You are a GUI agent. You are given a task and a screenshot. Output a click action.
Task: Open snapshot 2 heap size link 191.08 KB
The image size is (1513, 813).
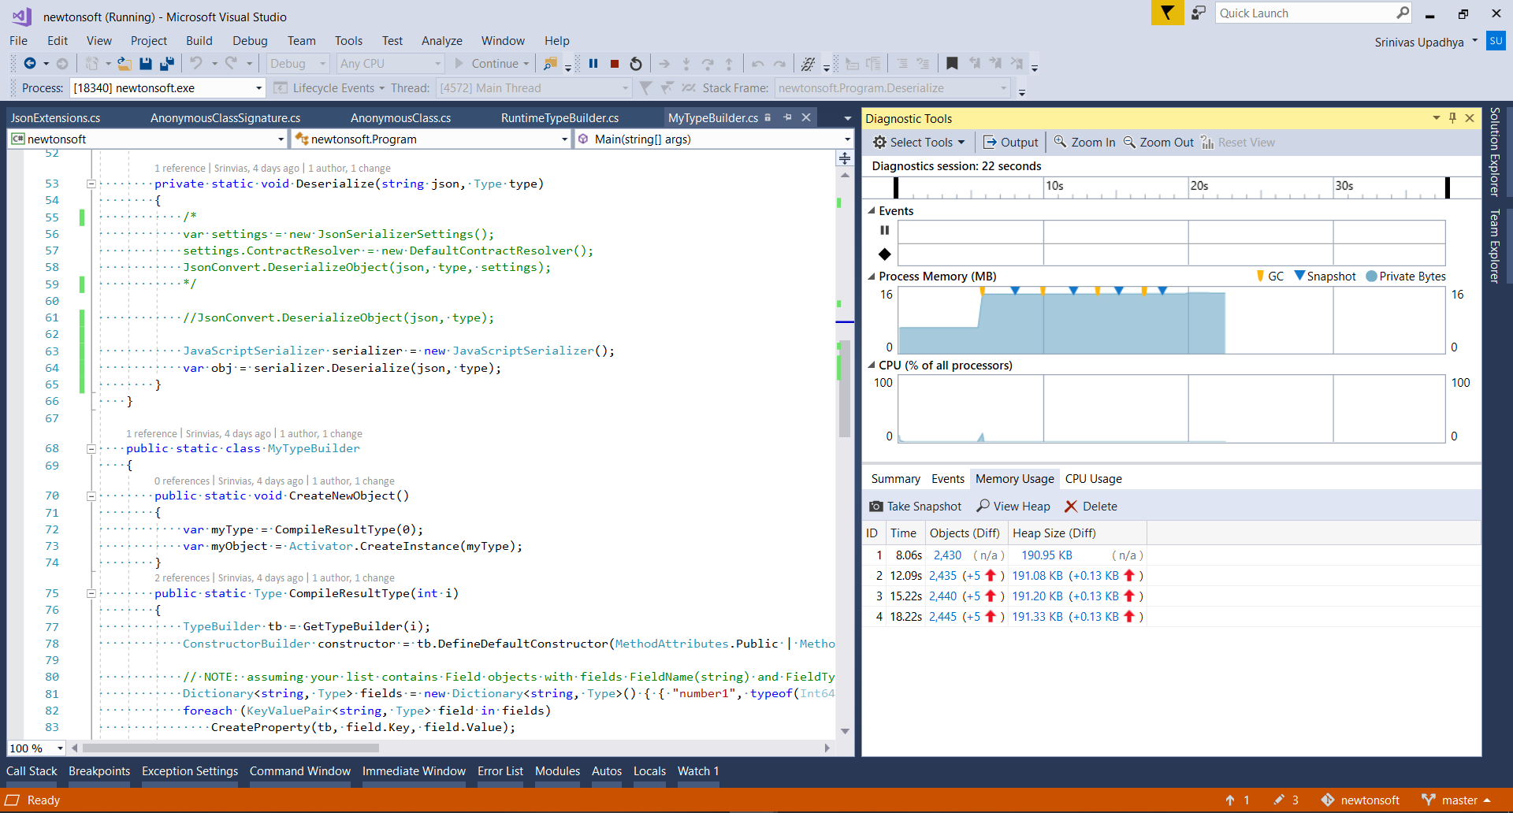tap(1037, 576)
